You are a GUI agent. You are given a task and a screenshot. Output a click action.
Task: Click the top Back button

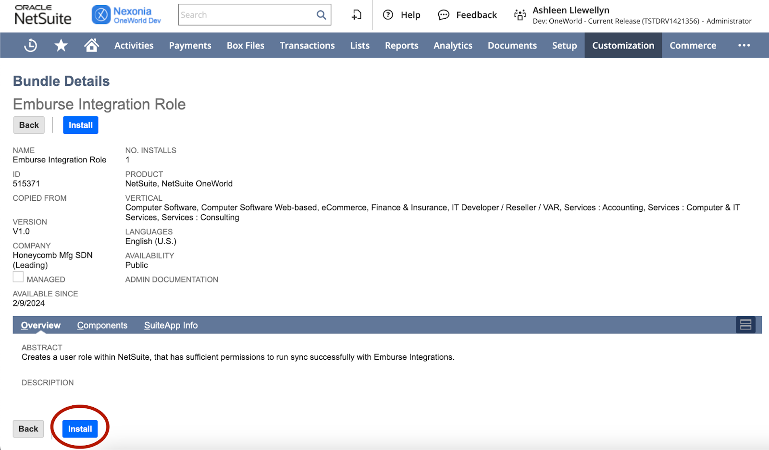click(x=29, y=125)
